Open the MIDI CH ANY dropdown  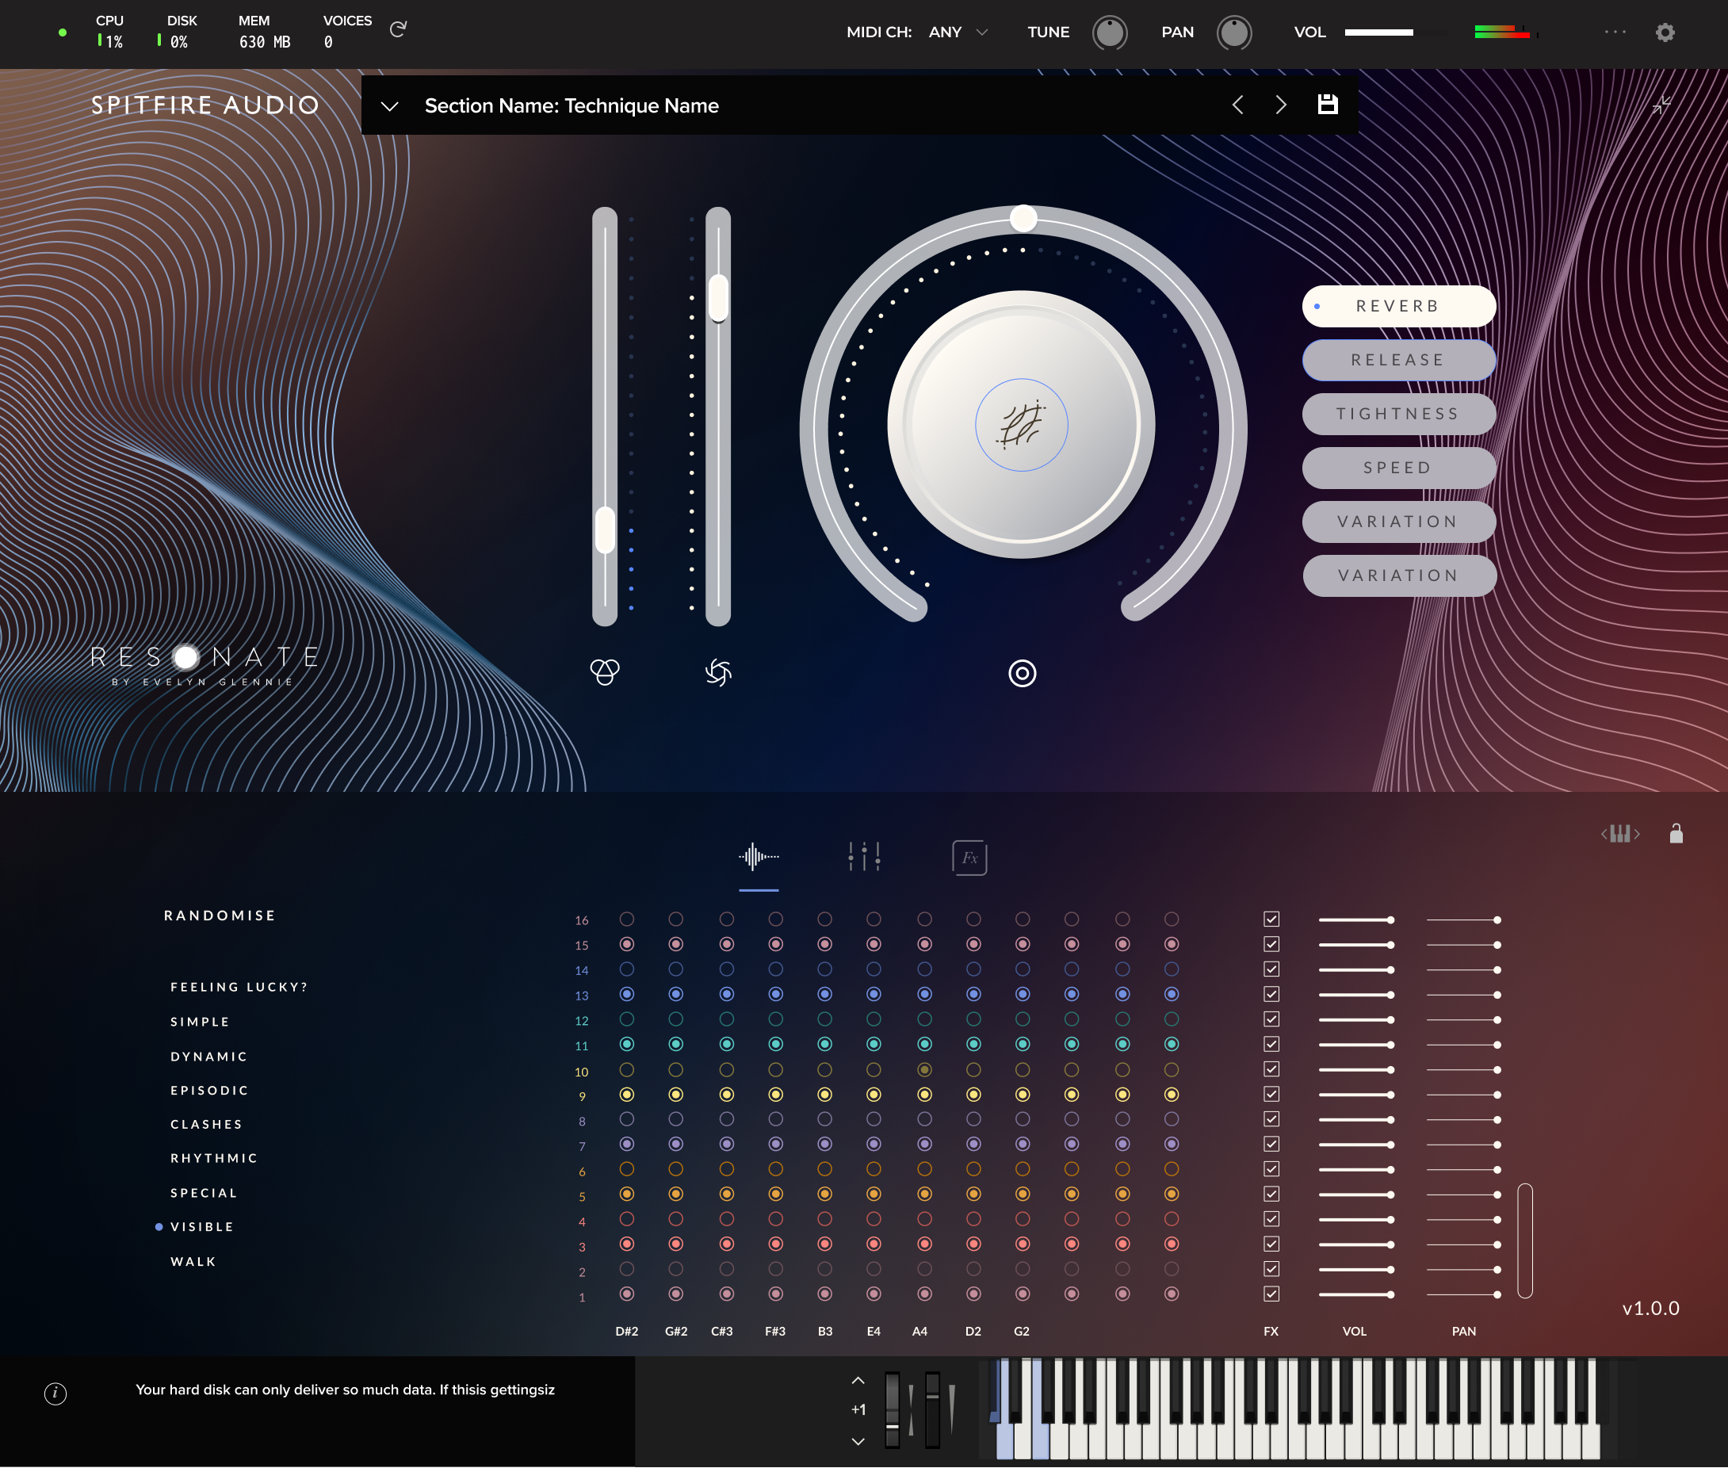tap(958, 32)
